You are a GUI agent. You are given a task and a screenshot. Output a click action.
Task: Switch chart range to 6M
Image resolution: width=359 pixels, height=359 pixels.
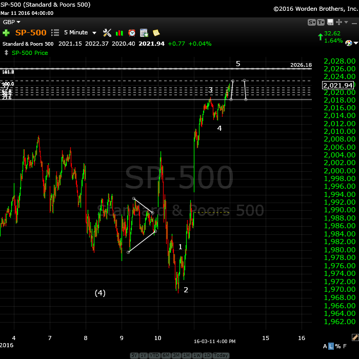coord(166,355)
